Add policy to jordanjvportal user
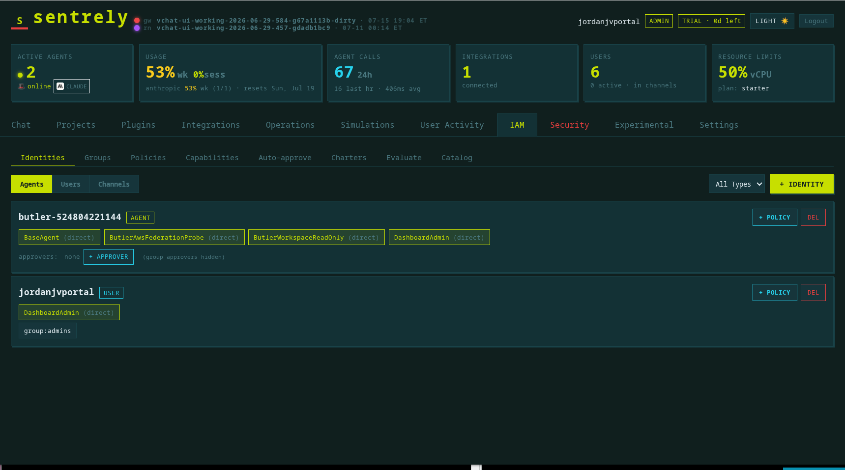Viewport: 845px width, 470px height. point(775,293)
